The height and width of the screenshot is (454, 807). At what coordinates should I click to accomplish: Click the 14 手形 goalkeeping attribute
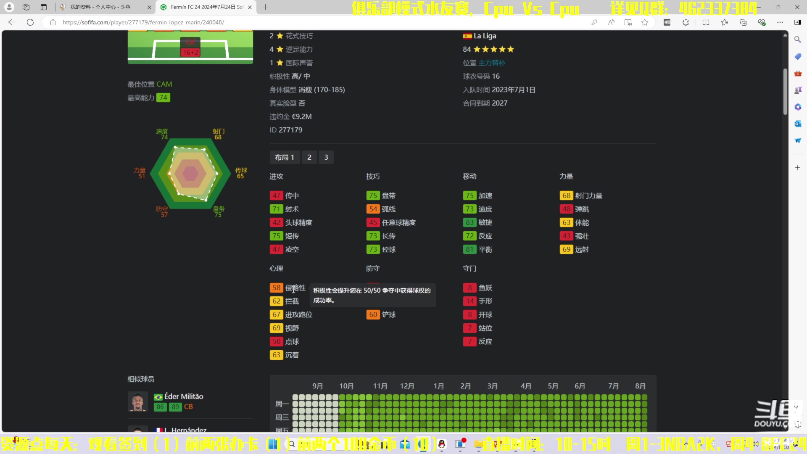click(477, 301)
